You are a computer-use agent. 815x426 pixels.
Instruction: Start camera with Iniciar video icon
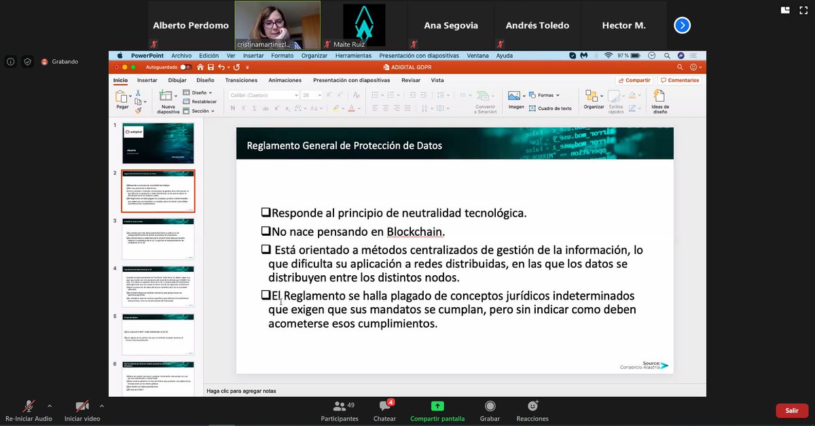click(82, 406)
